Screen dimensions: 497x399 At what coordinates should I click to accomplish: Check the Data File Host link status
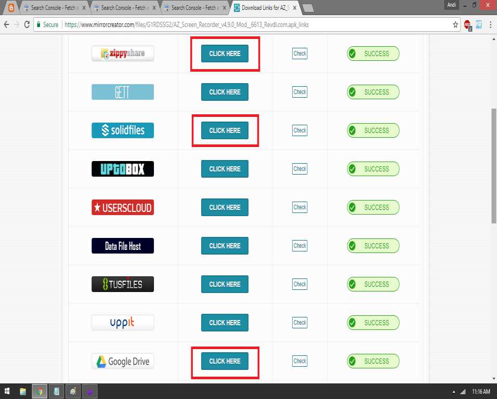[299, 246]
